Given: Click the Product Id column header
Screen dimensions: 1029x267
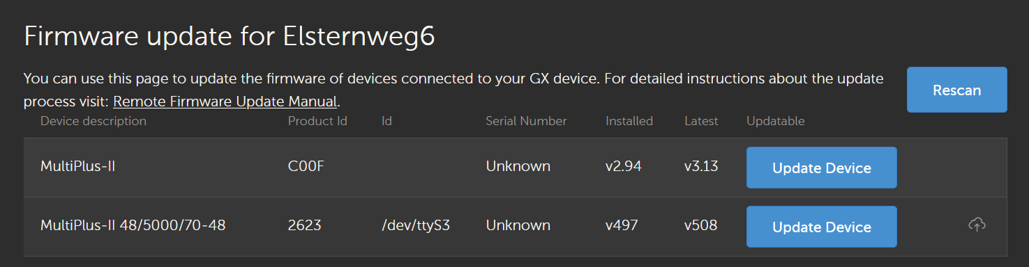Looking at the screenshot, I should click(317, 121).
